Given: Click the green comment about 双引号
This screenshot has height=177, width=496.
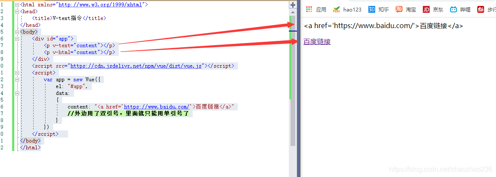Looking at the screenshot, I should pos(128,114).
